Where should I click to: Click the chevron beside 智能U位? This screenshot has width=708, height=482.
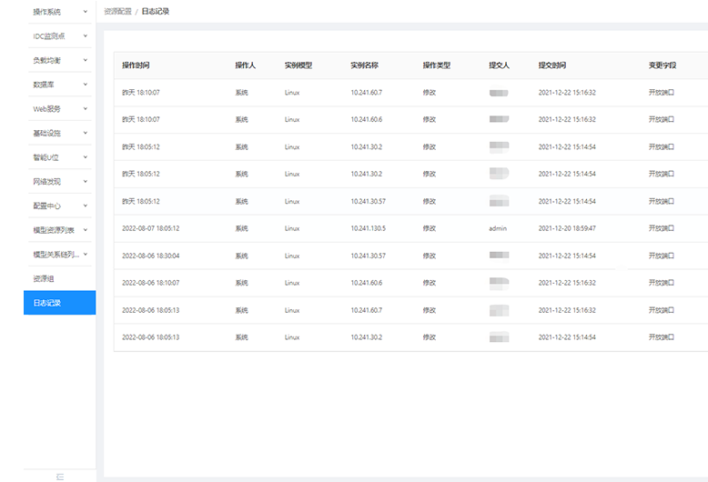[86, 157]
